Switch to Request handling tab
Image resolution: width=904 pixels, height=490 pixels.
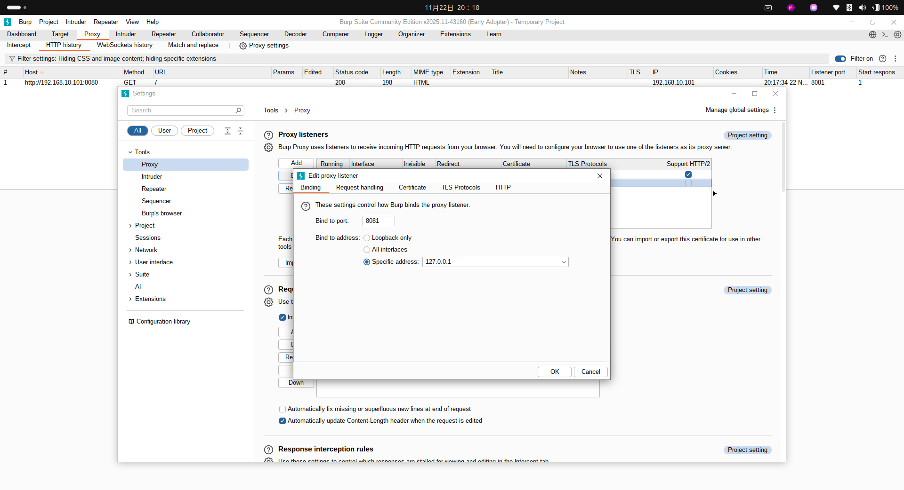(x=359, y=188)
